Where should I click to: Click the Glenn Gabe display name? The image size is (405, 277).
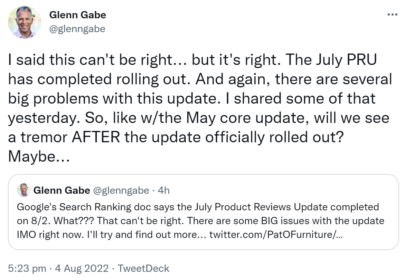pos(78,15)
